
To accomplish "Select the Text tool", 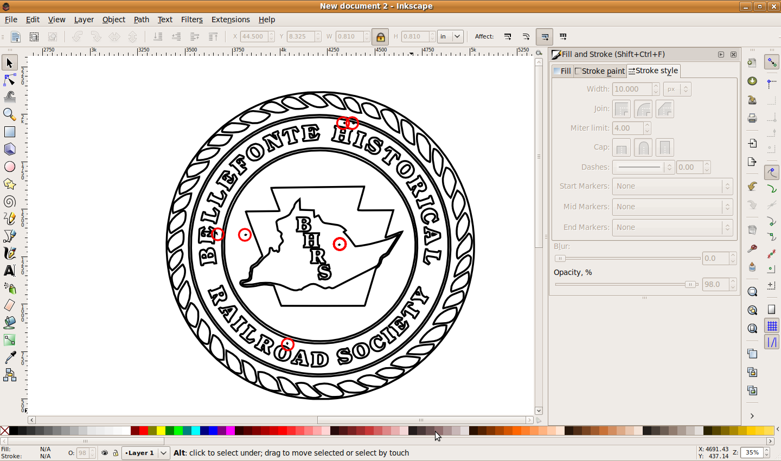I will click(9, 271).
